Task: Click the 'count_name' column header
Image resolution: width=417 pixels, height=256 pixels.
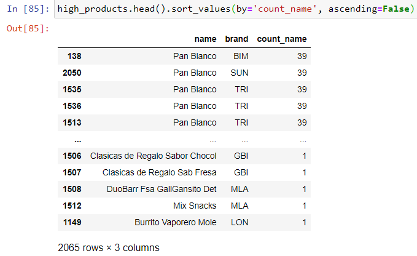Action: (282, 39)
